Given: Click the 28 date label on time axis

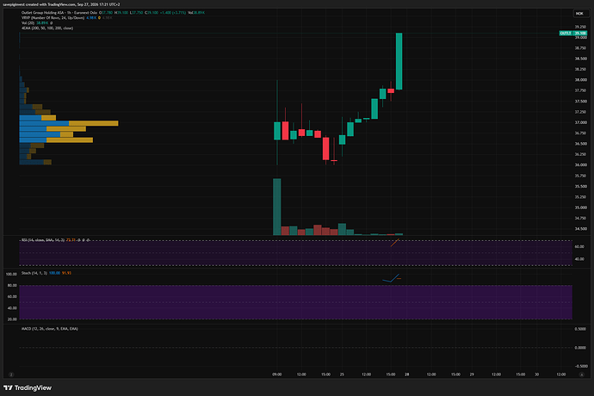Looking at the screenshot, I should [x=407, y=374].
